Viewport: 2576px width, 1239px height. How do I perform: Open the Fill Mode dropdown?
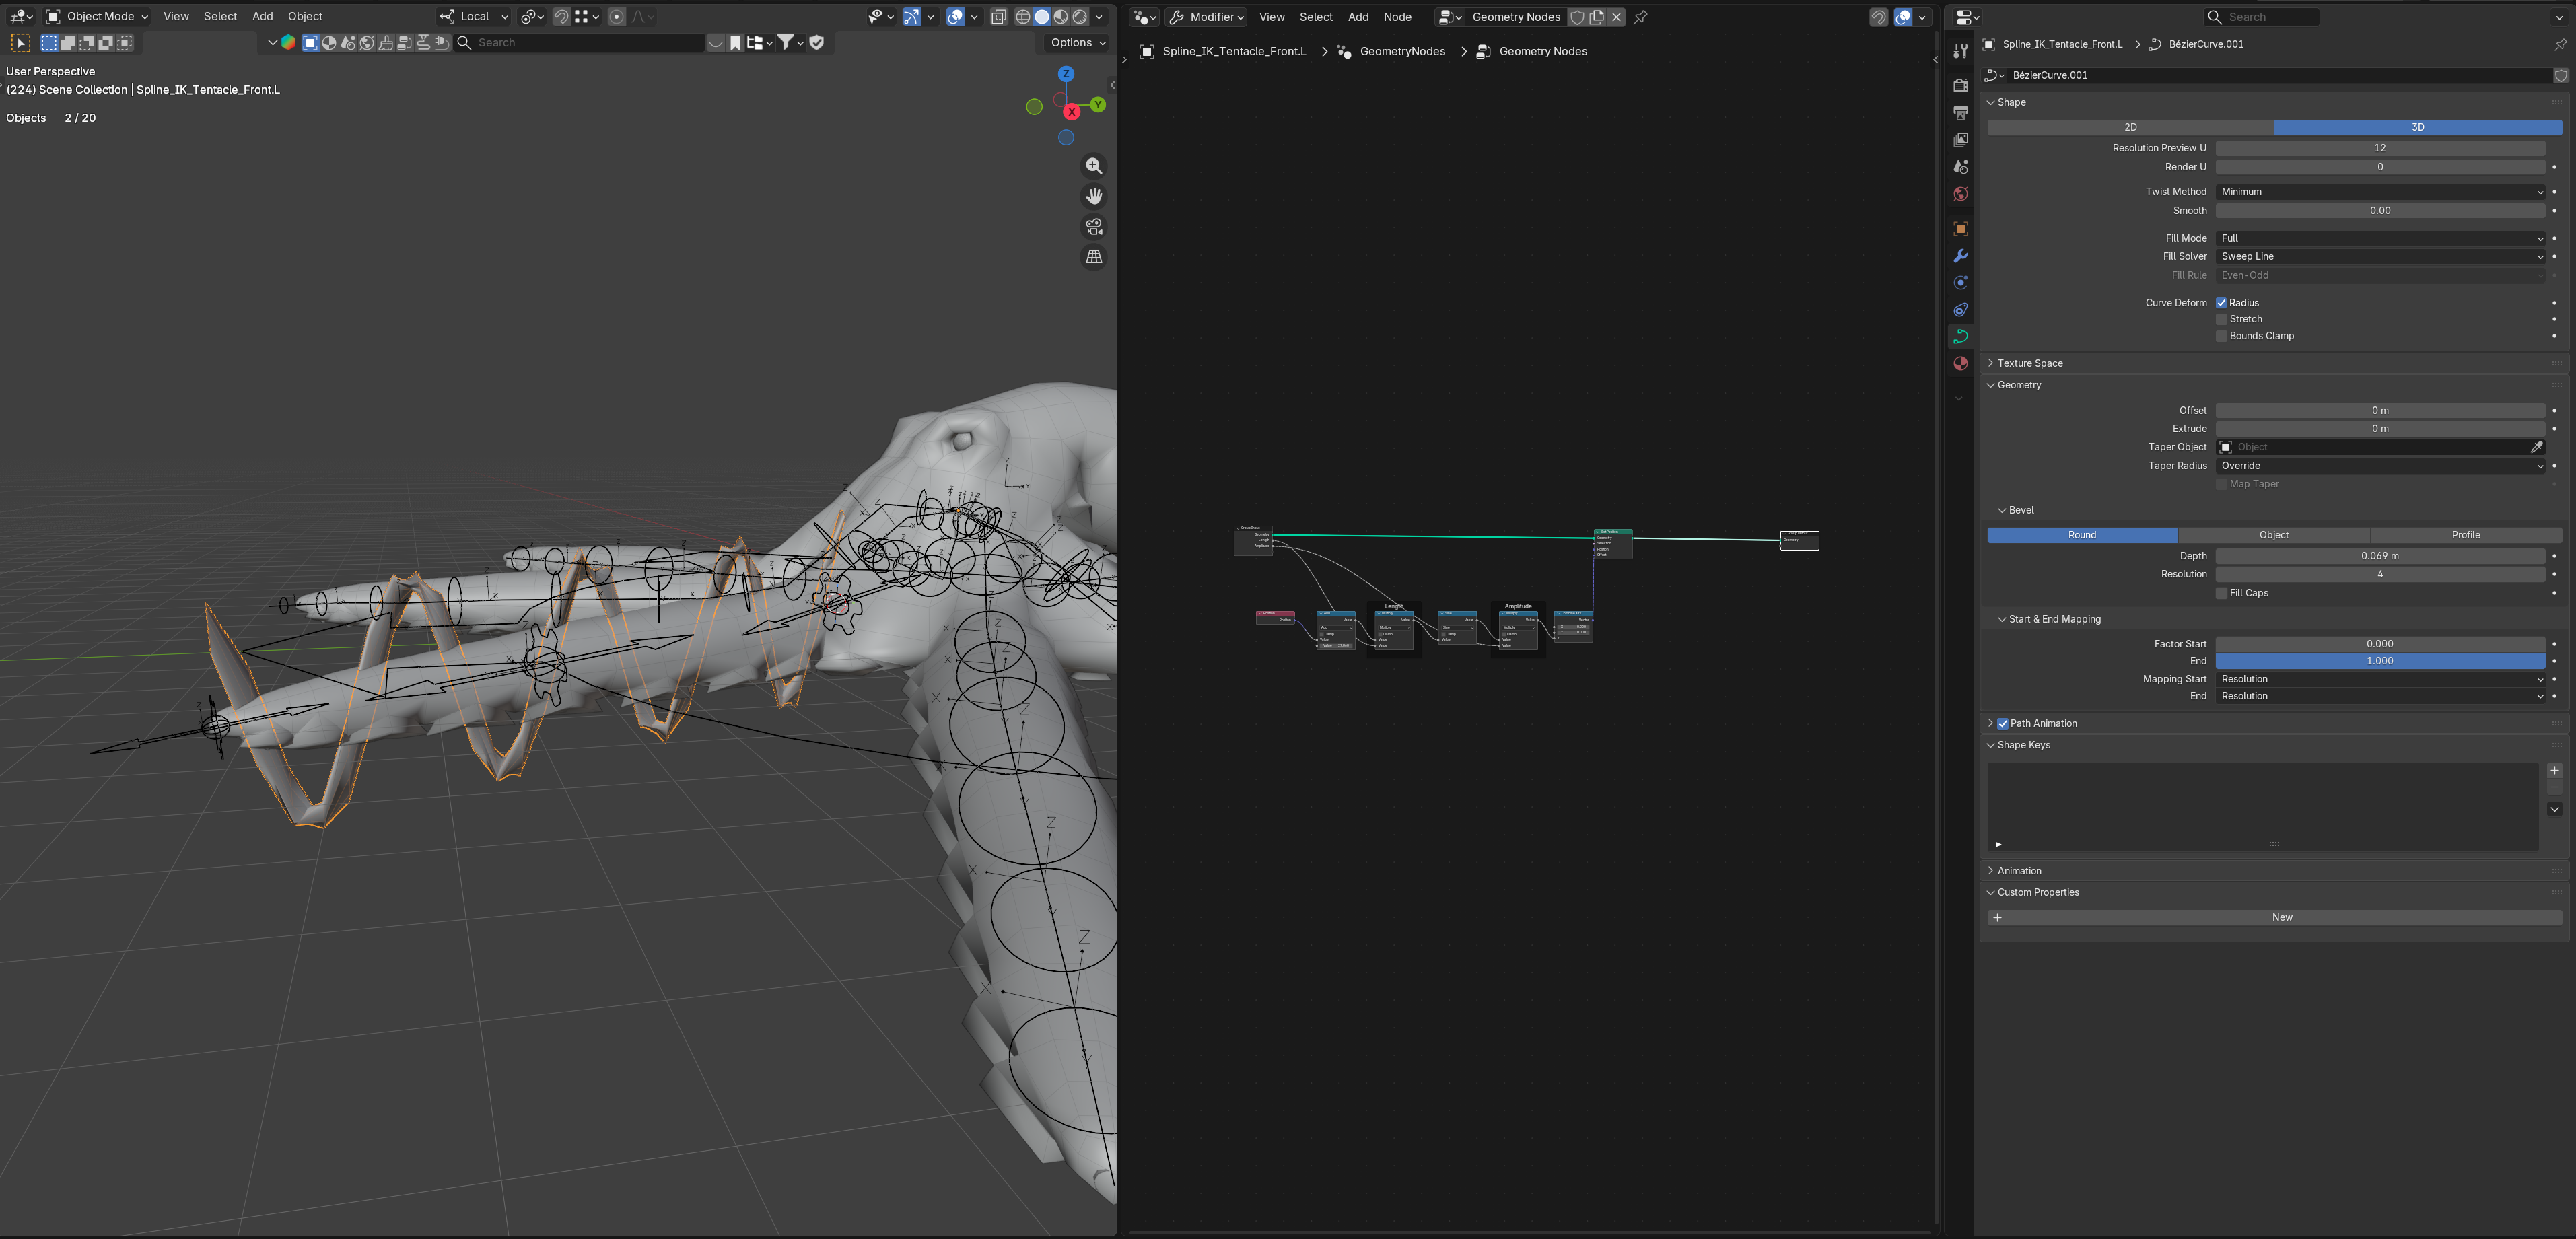point(2380,238)
